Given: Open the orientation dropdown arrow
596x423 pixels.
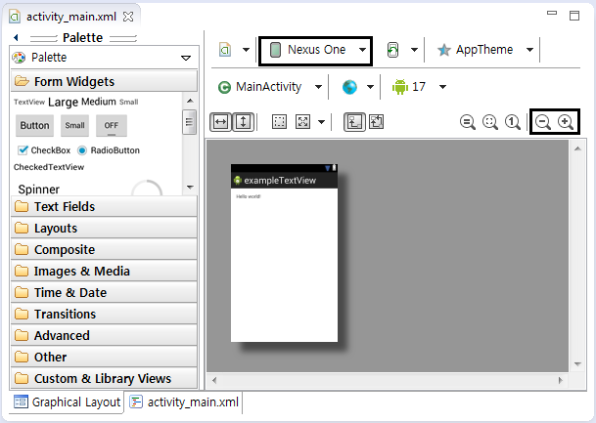Looking at the screenshot, I should click(x=414, y=50).
